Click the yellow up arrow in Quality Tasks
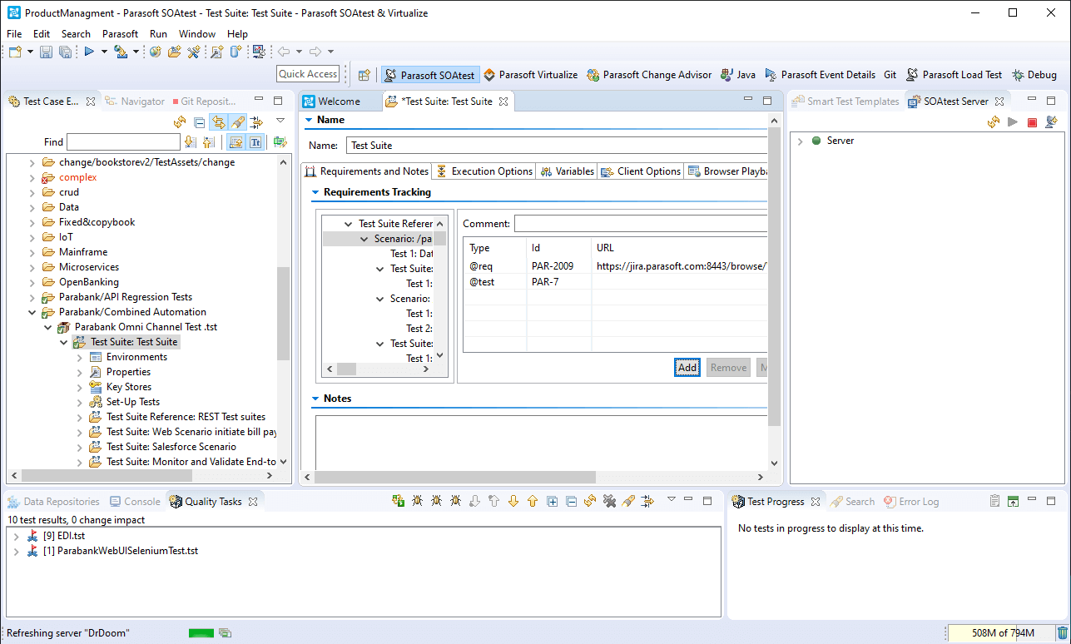 pyautogui.click(x=533, y=501)
